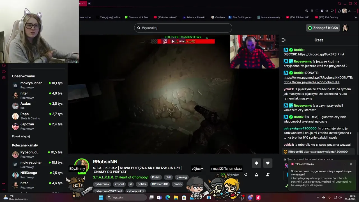Click the pin icon in browser toolbar
This screenshot has width=359, height=202.
click(x=312, y=11)
